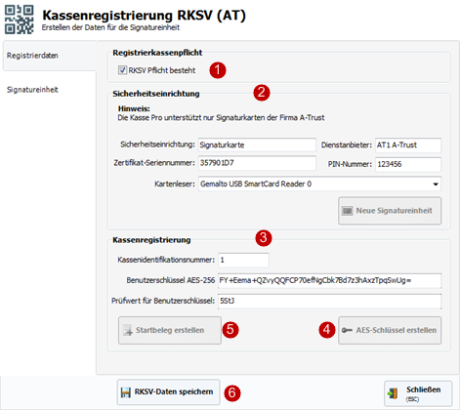Viewport: 460px width, 410px height.
Task: Click the document icon on Startbeleg erstellen
Action: point(128,330)
